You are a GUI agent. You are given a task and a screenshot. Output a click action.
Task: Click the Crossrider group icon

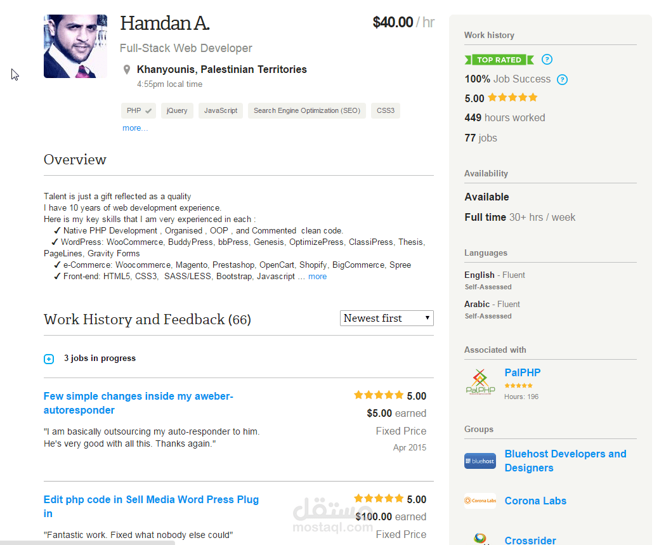[480, 539]
